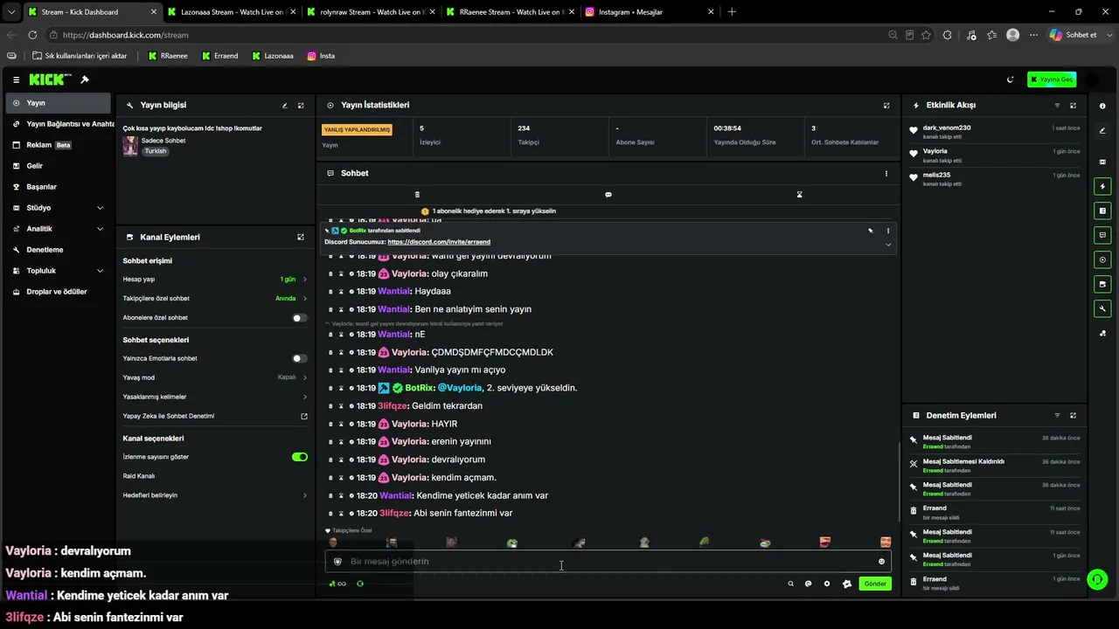Click the green Yayına Geç button
This screenshot has width=1119, height=629.
[1052, 79]
